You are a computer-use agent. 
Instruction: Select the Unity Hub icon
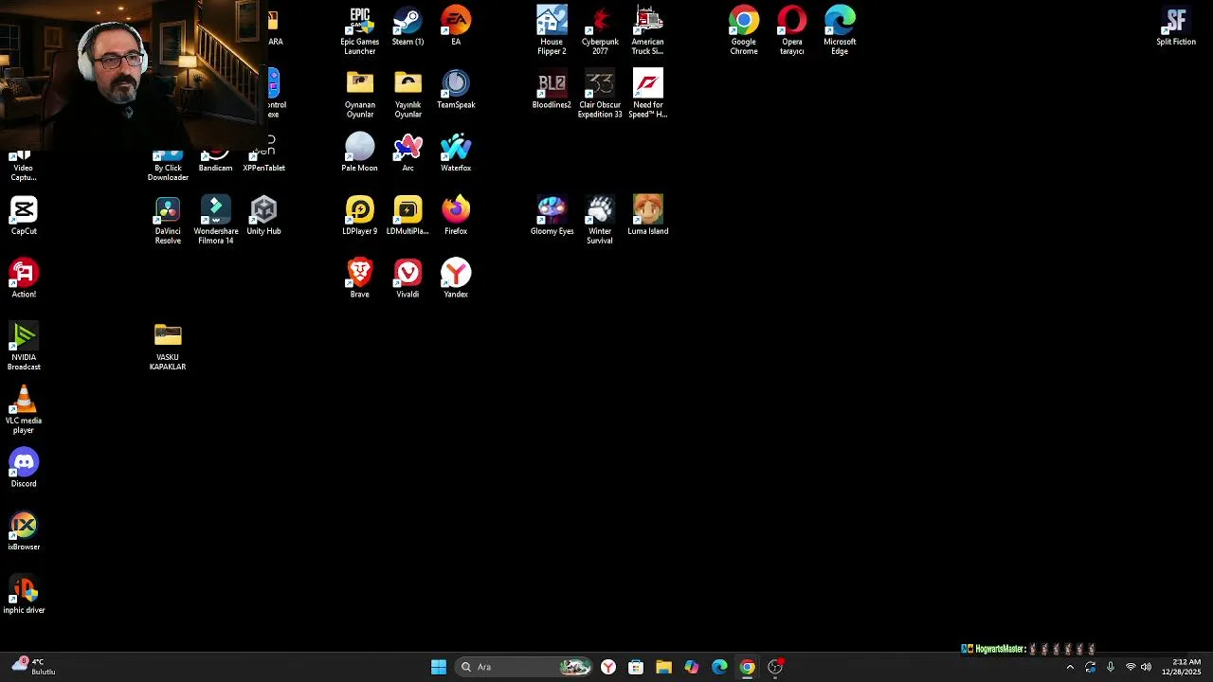point(263,215)
